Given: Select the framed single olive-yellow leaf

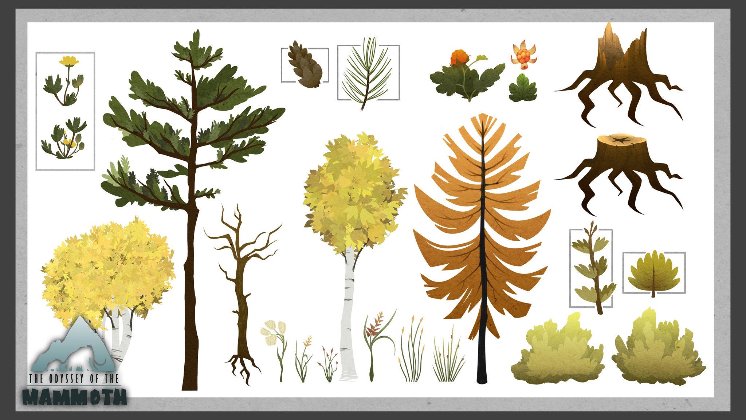Looking at the screenshot, I should click(x=654, y=273).
